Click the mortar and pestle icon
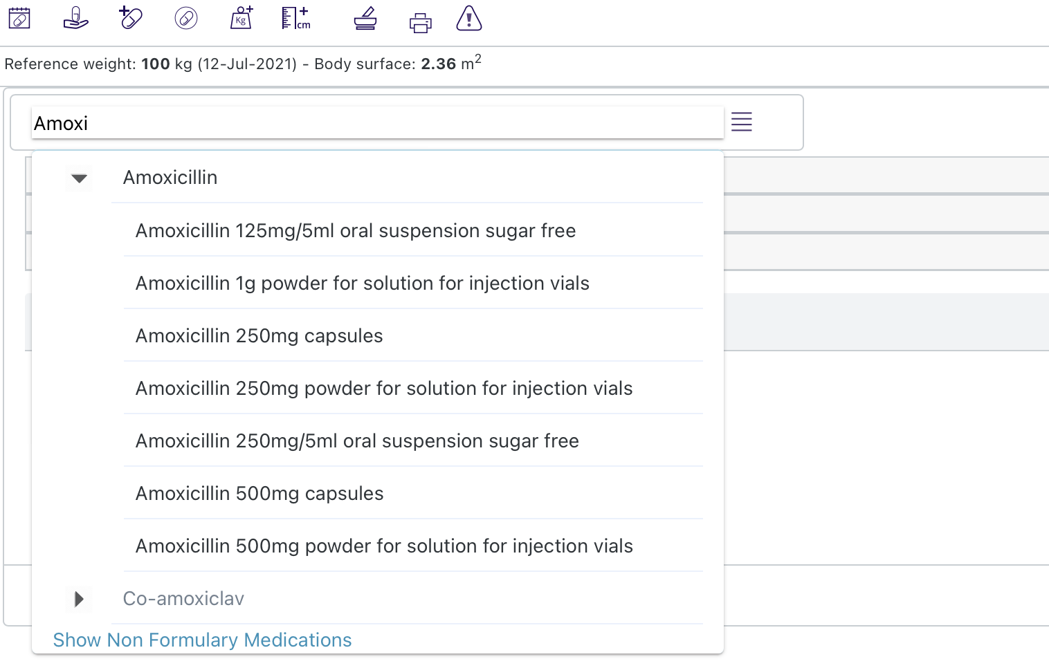The height and width of the screenshot is (668, 1049). (x=365, y=19)
